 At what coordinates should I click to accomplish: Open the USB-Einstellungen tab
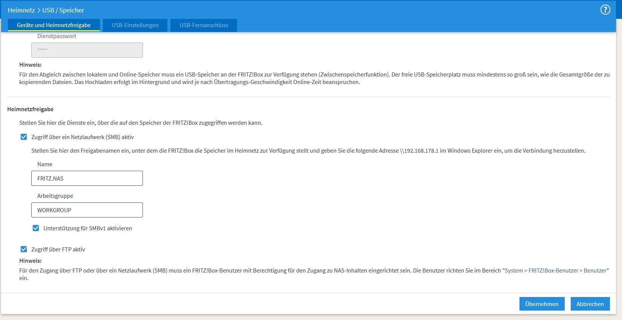[x=135, y=25]
